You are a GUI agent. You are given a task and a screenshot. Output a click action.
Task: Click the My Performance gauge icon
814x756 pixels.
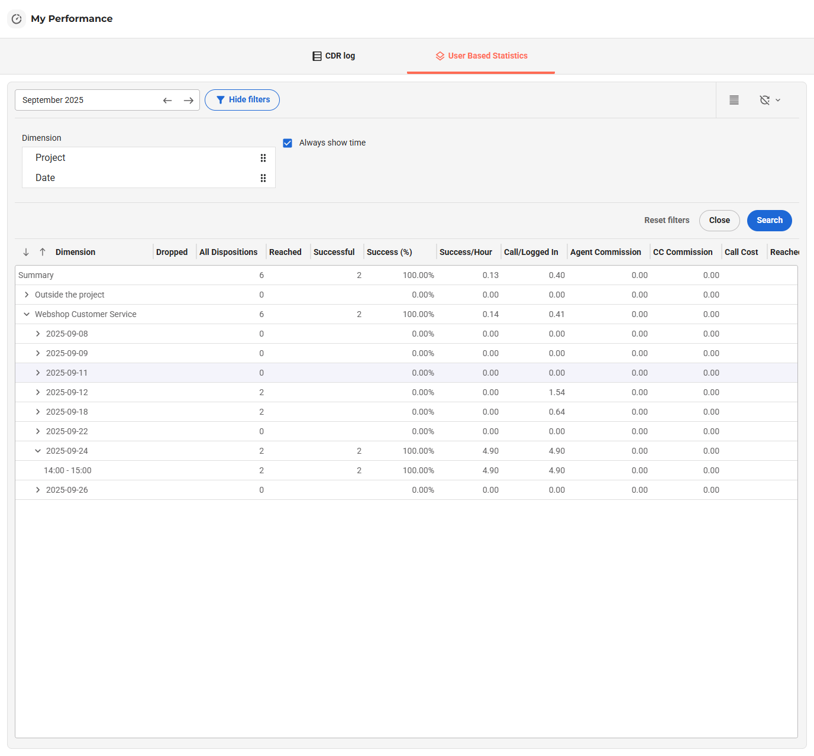click(x=17, y=19)
